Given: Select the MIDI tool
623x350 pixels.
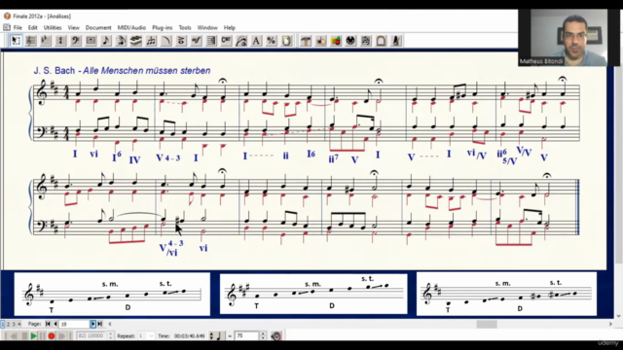Looking at the screenshot, I should 350,41.
